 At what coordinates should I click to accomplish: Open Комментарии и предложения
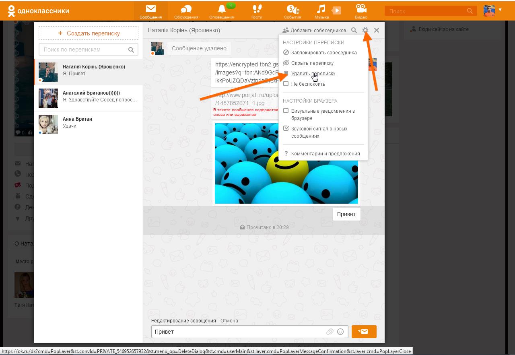(x=322, y=153)
